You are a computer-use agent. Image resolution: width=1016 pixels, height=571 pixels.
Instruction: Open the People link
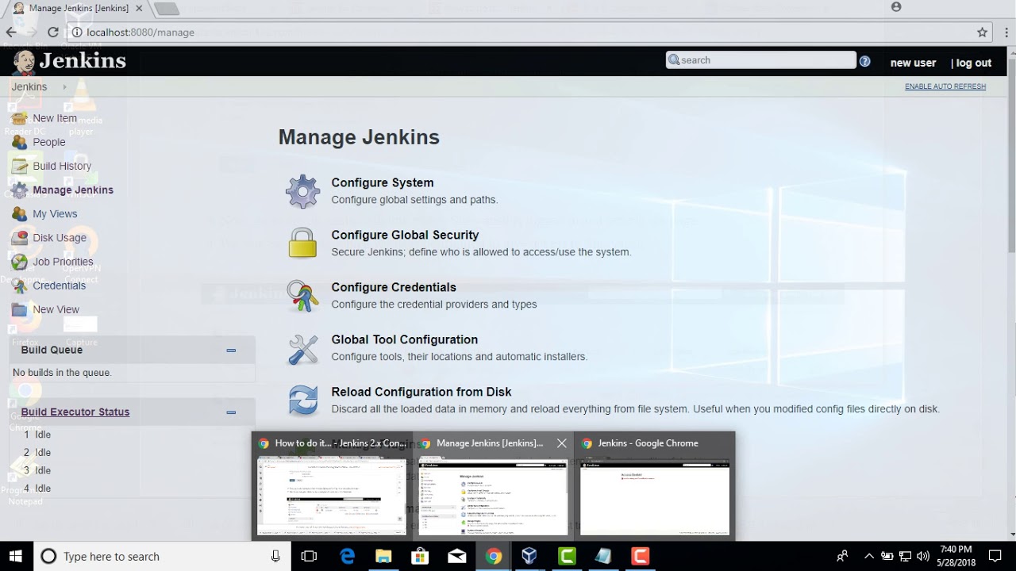click(x=49, y=142)
